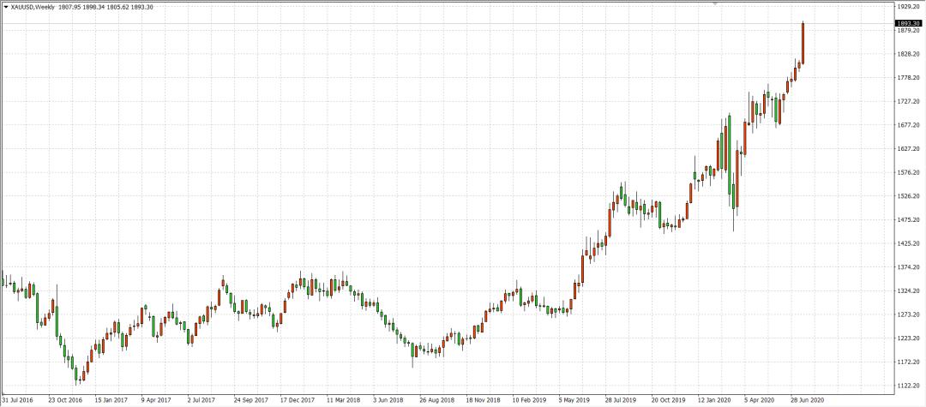
Task: Select the 31 Jul 2016 date label
Action: pos(17,398)
